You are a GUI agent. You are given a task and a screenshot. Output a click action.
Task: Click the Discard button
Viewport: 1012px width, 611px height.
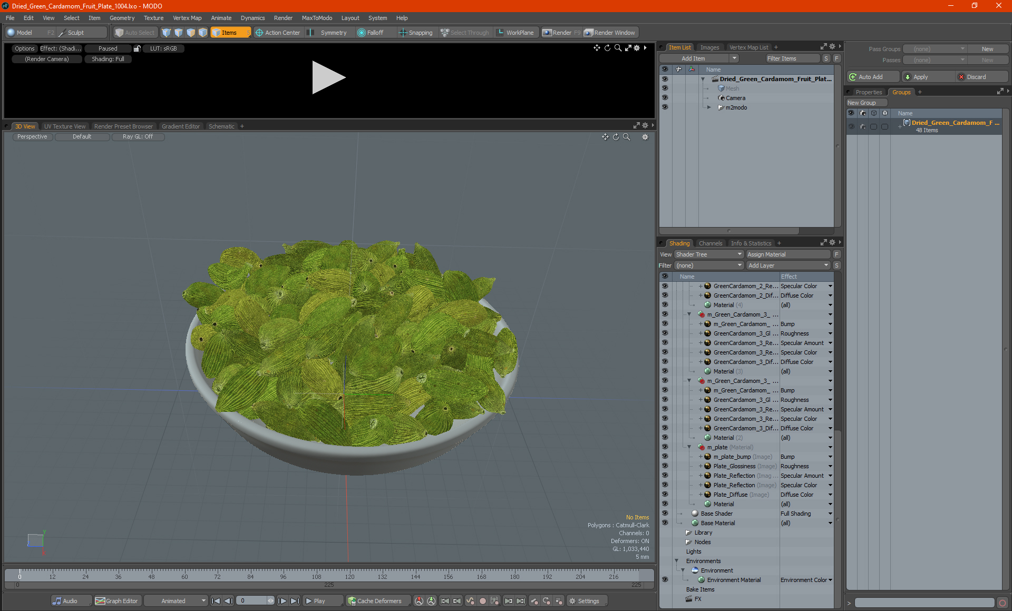pyautogui.click(x=981, y=77)
